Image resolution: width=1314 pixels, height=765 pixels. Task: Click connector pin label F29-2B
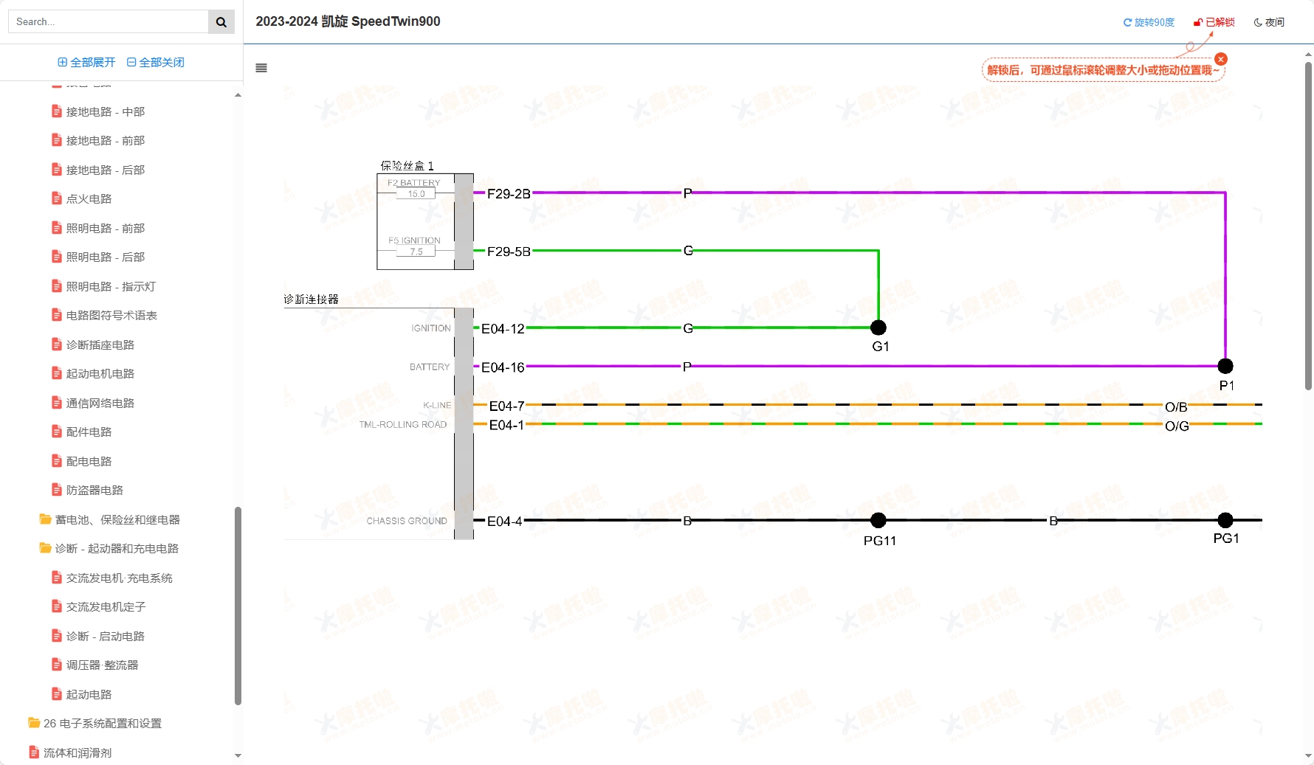(x=509, y=194)
